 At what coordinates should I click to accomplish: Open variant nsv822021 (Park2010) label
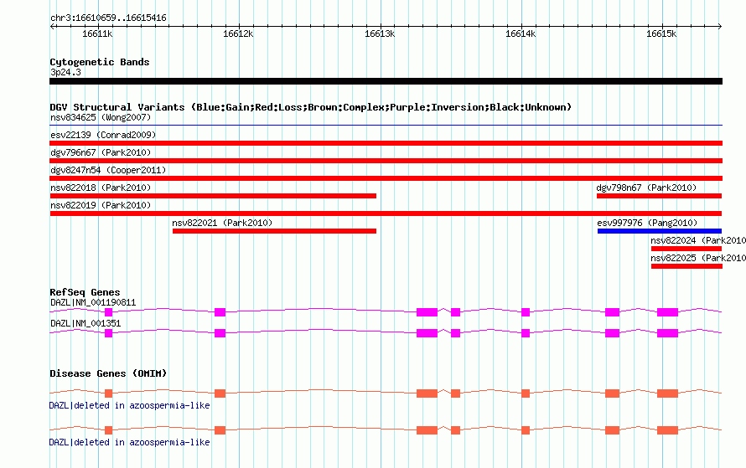click(x=222, y=223)
